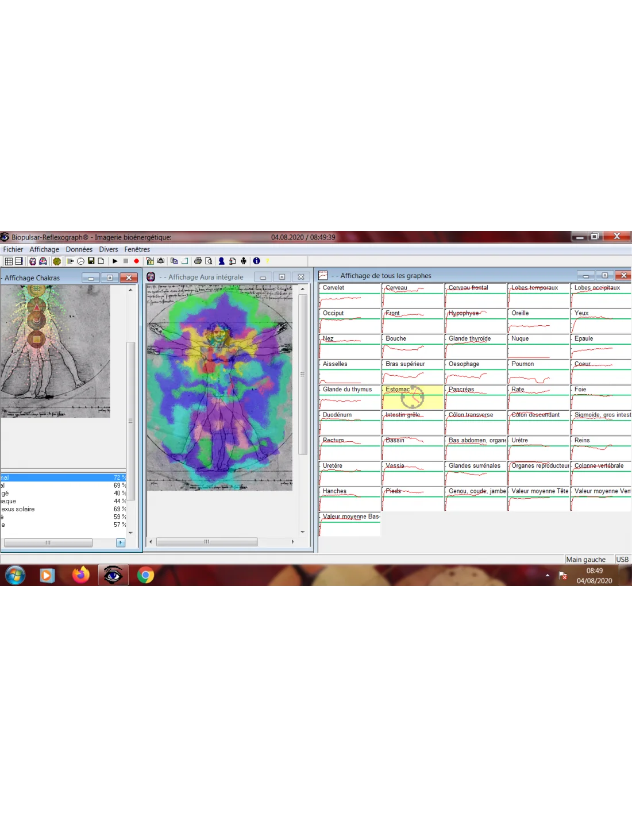Select the Estomac graph cell
The height and width of the screenshot is (817, 632).
pyautogui.click(x=413, y=397)
